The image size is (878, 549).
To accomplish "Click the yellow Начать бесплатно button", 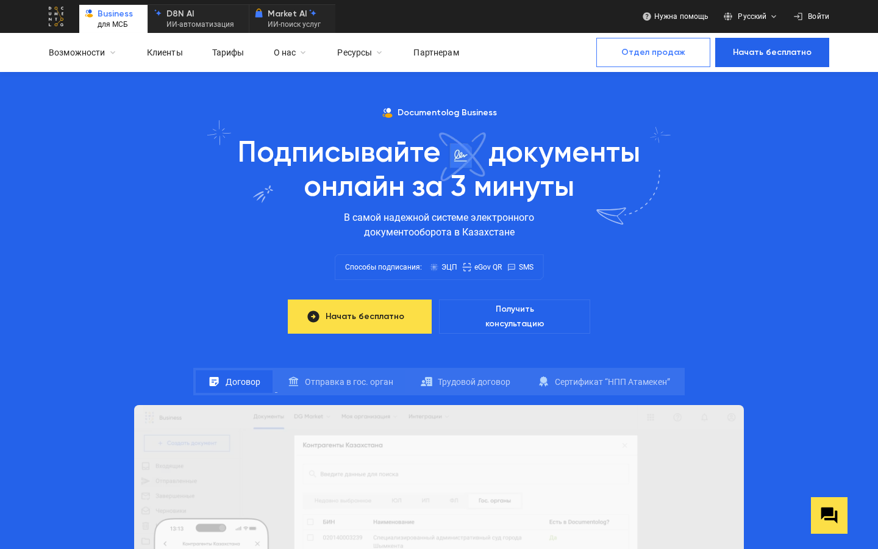I will pyautogui.click(x=360, y=317).
